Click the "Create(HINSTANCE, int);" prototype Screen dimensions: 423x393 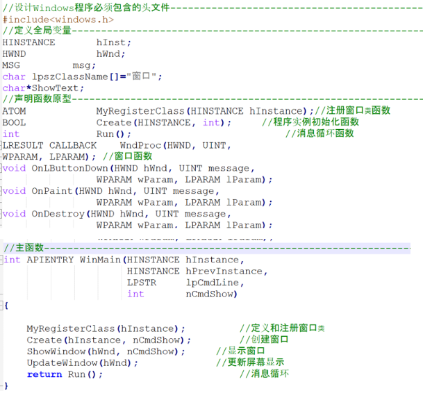(x=164, y=123)
